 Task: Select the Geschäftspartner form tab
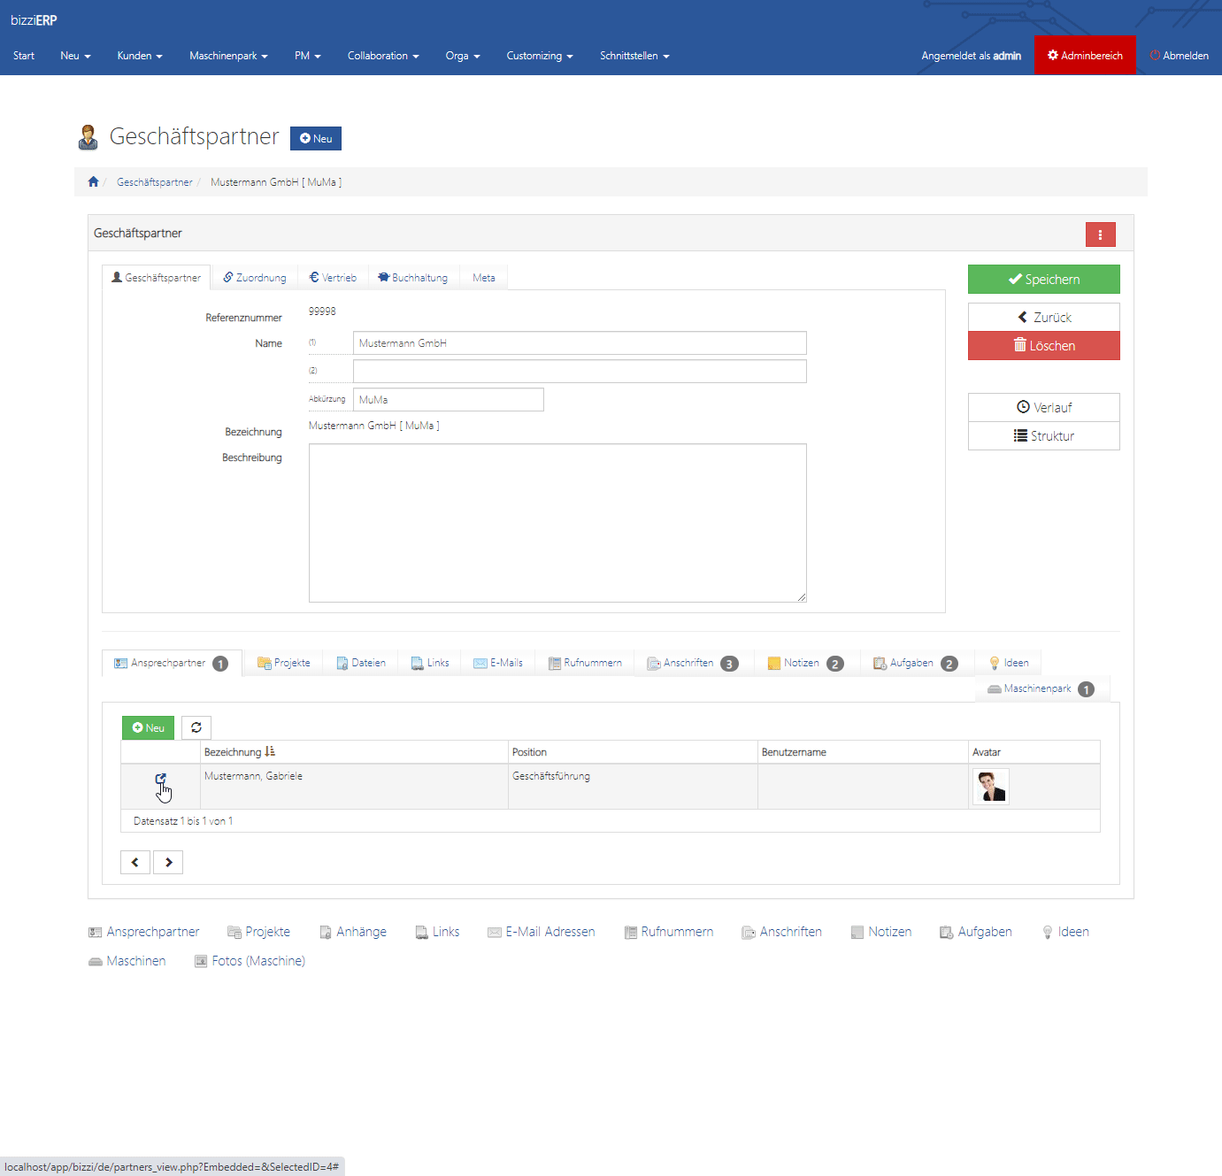coord(157,278)
